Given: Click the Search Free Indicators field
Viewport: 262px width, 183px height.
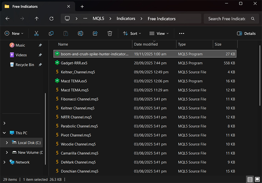Looking at the screenshot, I should coord(226,19).
